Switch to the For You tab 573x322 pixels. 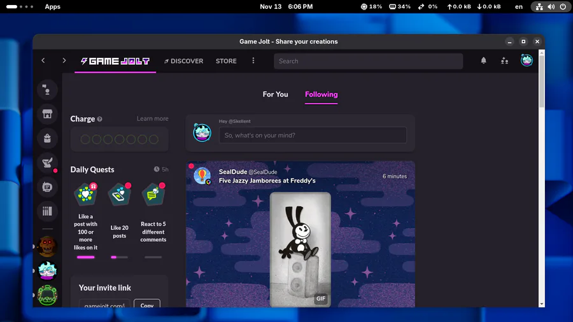(275, 95)
